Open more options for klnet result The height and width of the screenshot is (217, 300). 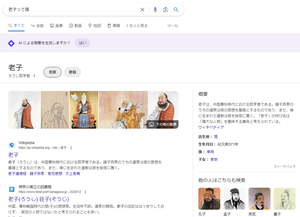point(85,192)
